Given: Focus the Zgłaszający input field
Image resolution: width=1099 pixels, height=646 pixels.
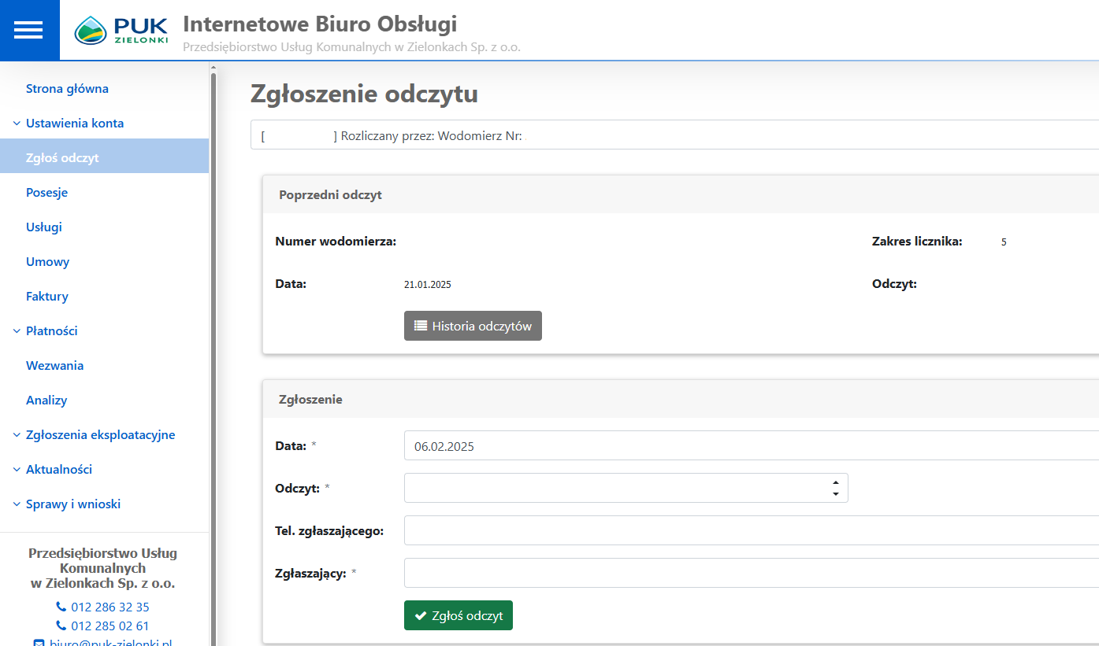Looking at the screenshot, I should tap(752, 573).
